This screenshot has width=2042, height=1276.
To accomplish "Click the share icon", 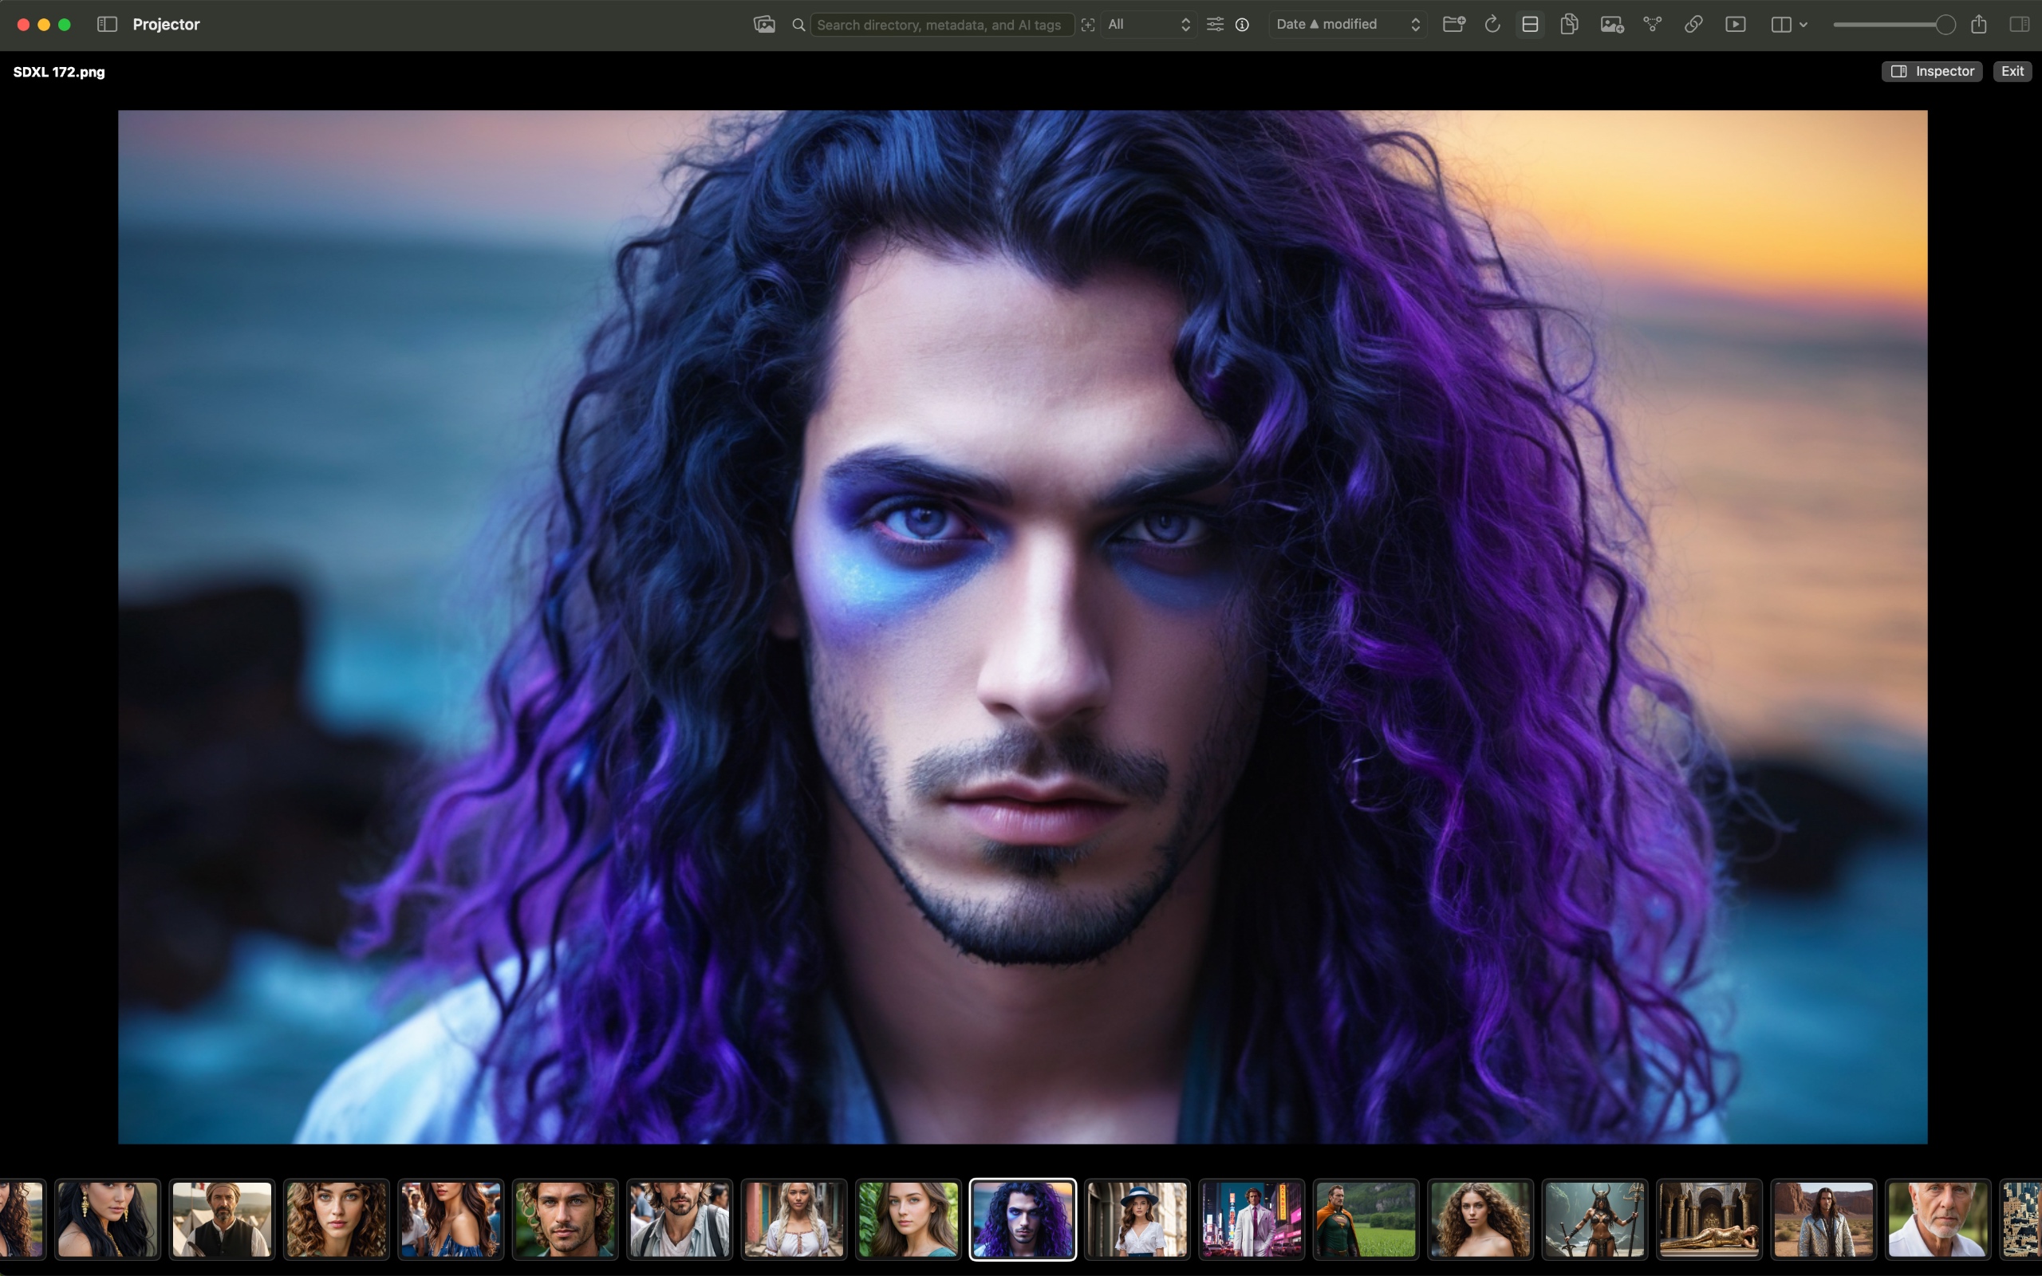I will coord(1979,25).
